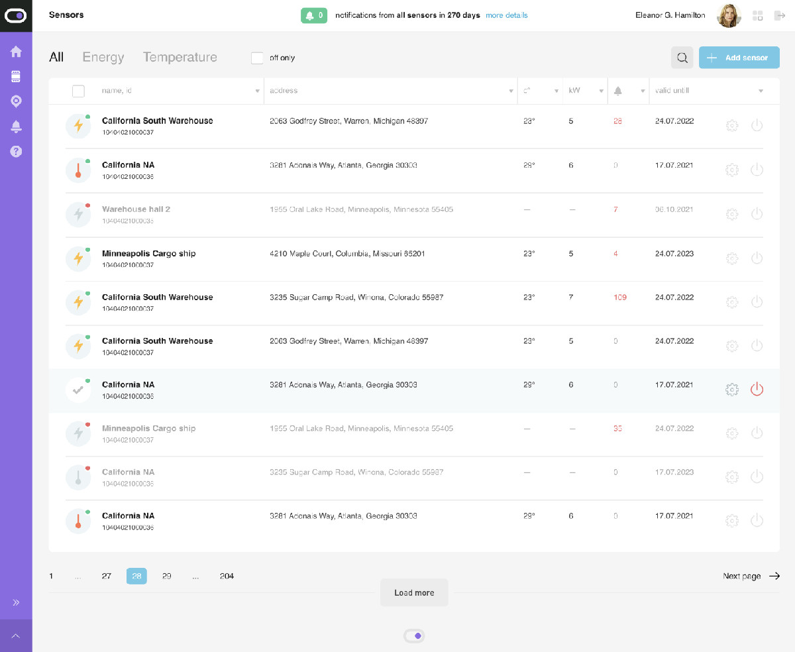Check the 'off only' checkbox
Screen dimensions: 795x652
pos(257,58)
